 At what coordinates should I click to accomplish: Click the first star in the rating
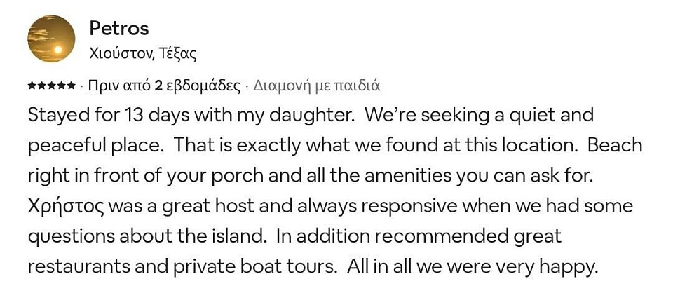point(32,86)
